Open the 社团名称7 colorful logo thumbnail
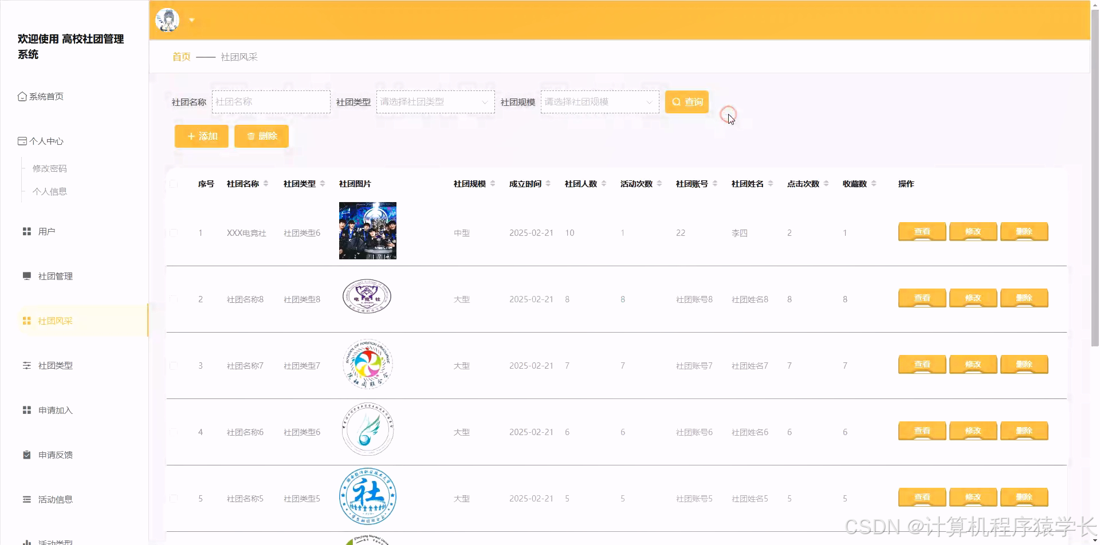 pos(368,364)
